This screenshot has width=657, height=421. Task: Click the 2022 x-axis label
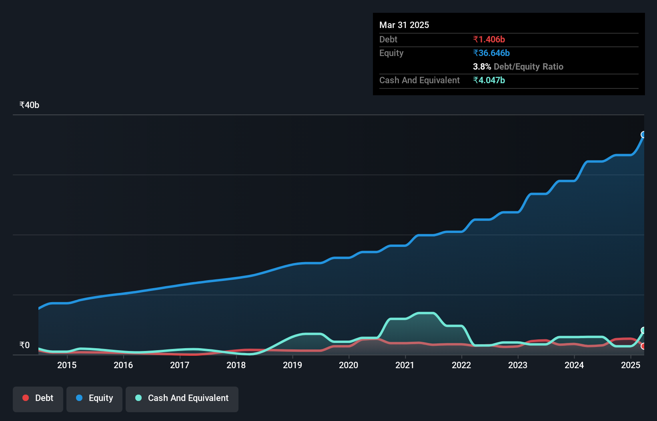coord(461,365)
